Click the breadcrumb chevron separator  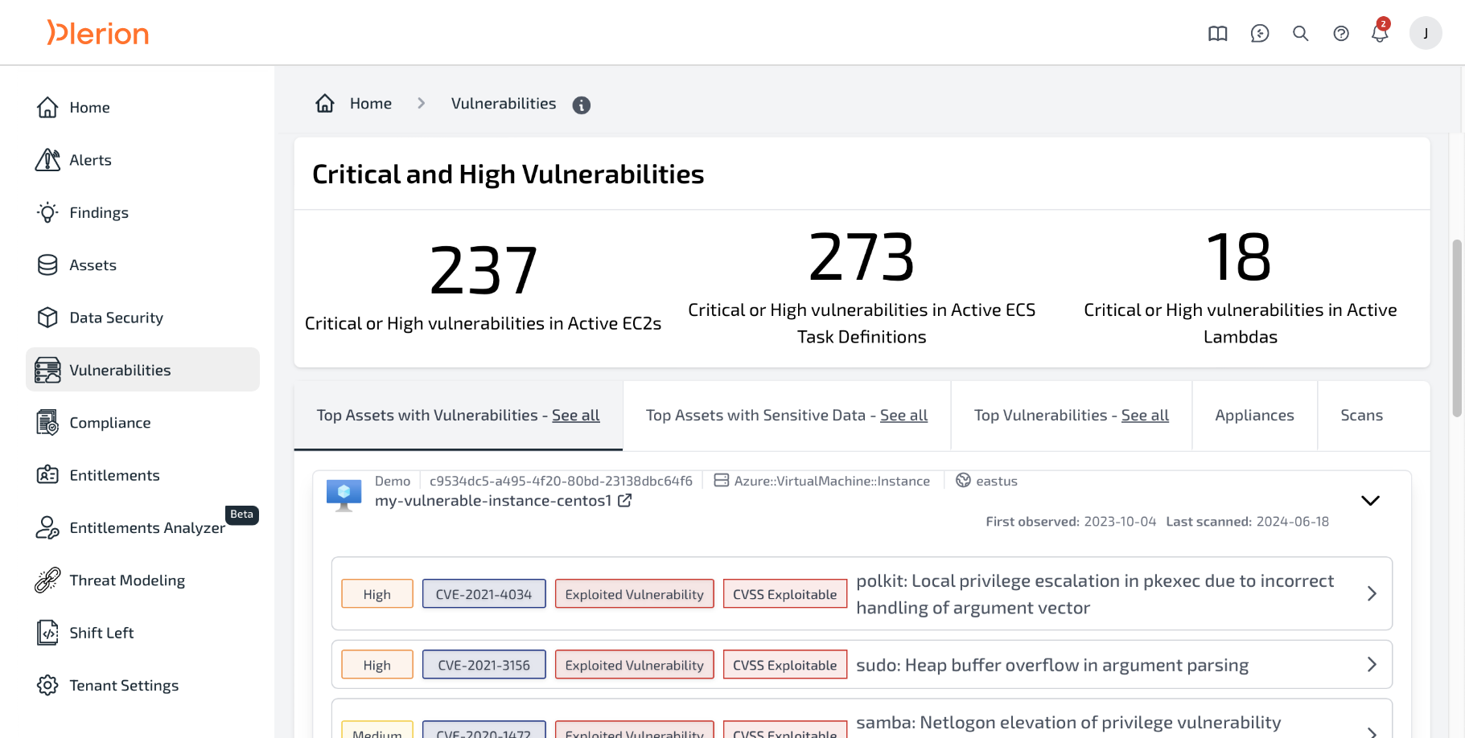pos(421,104)
